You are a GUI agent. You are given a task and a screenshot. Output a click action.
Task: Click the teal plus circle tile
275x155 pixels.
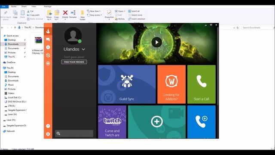(157, 122)
